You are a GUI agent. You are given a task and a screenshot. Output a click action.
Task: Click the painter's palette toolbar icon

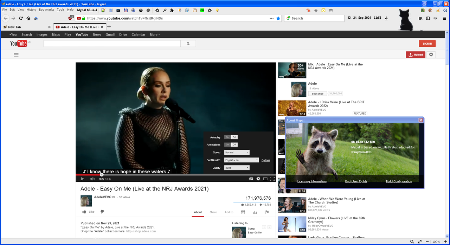430,10
